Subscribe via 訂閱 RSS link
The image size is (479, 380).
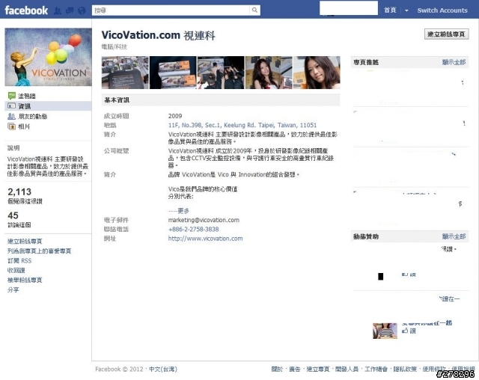point(19,260)
